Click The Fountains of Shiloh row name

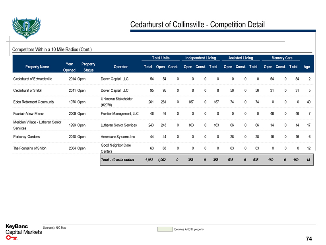coord(29,149)
